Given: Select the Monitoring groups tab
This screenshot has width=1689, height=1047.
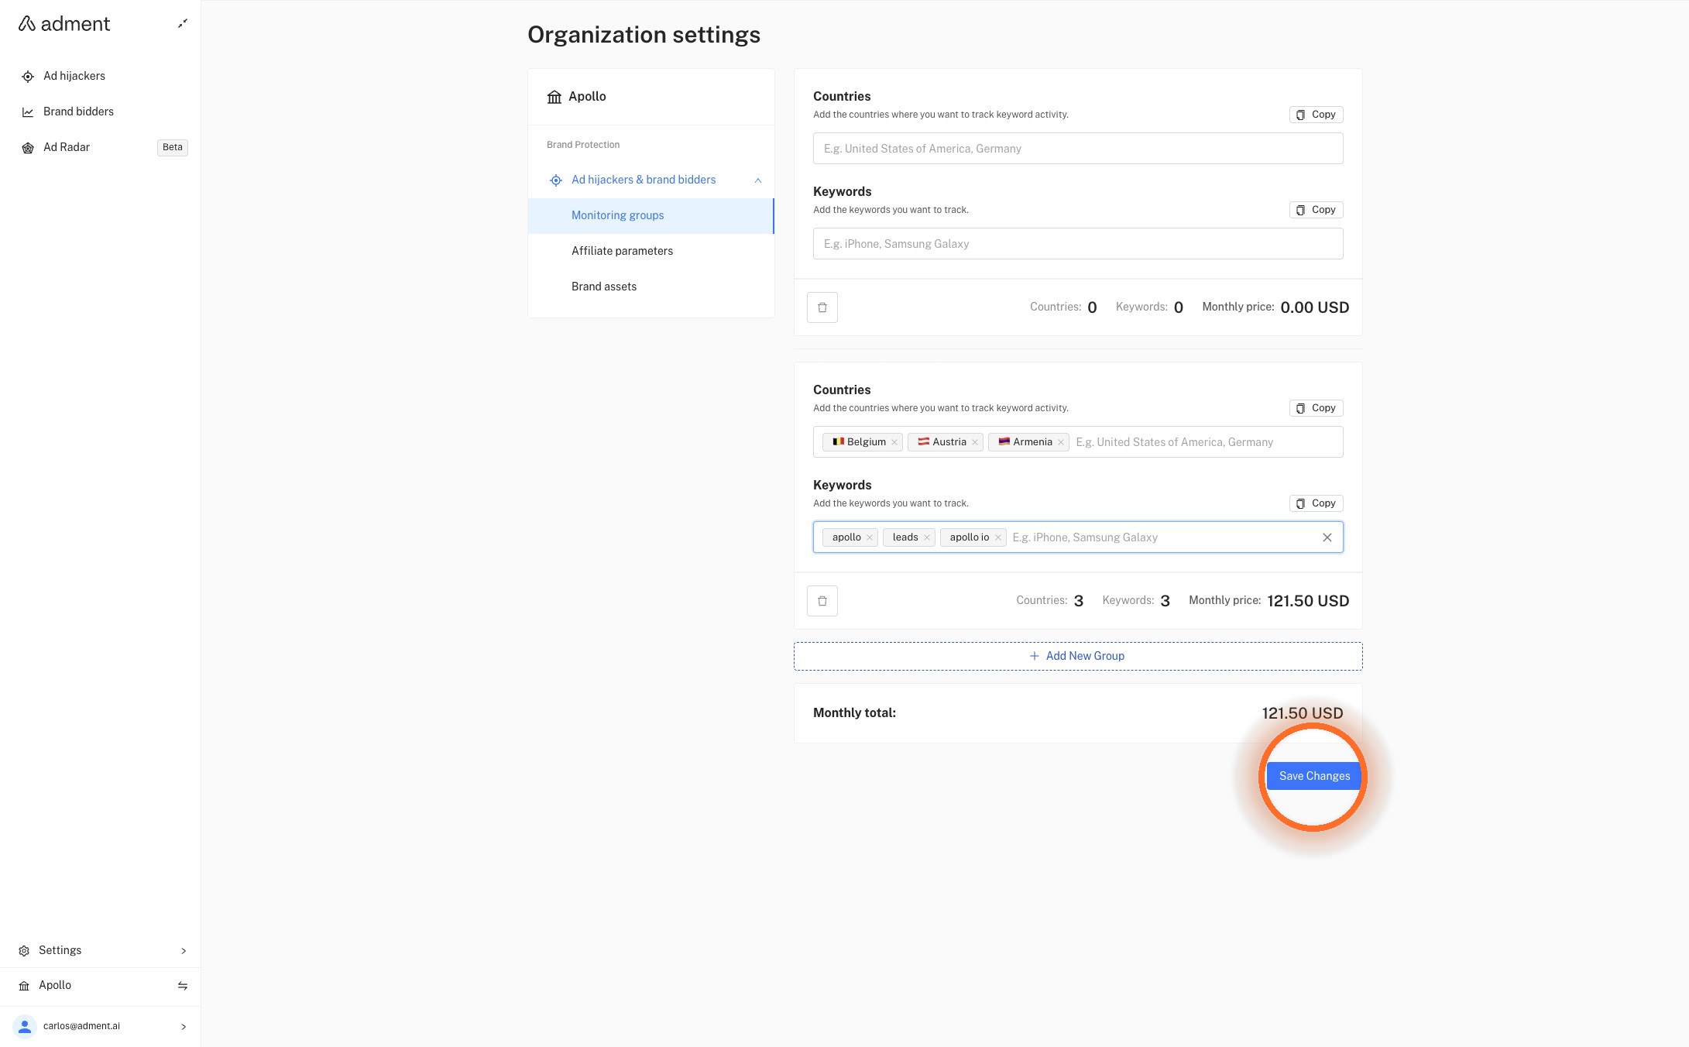Looking at the screenshot, I should pyautogui.click(x=651, y=215).
